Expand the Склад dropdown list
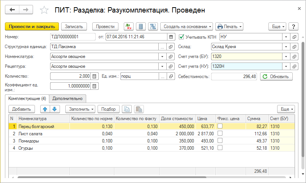The height and width of the screenshot is (183, 306). (286, 47)
